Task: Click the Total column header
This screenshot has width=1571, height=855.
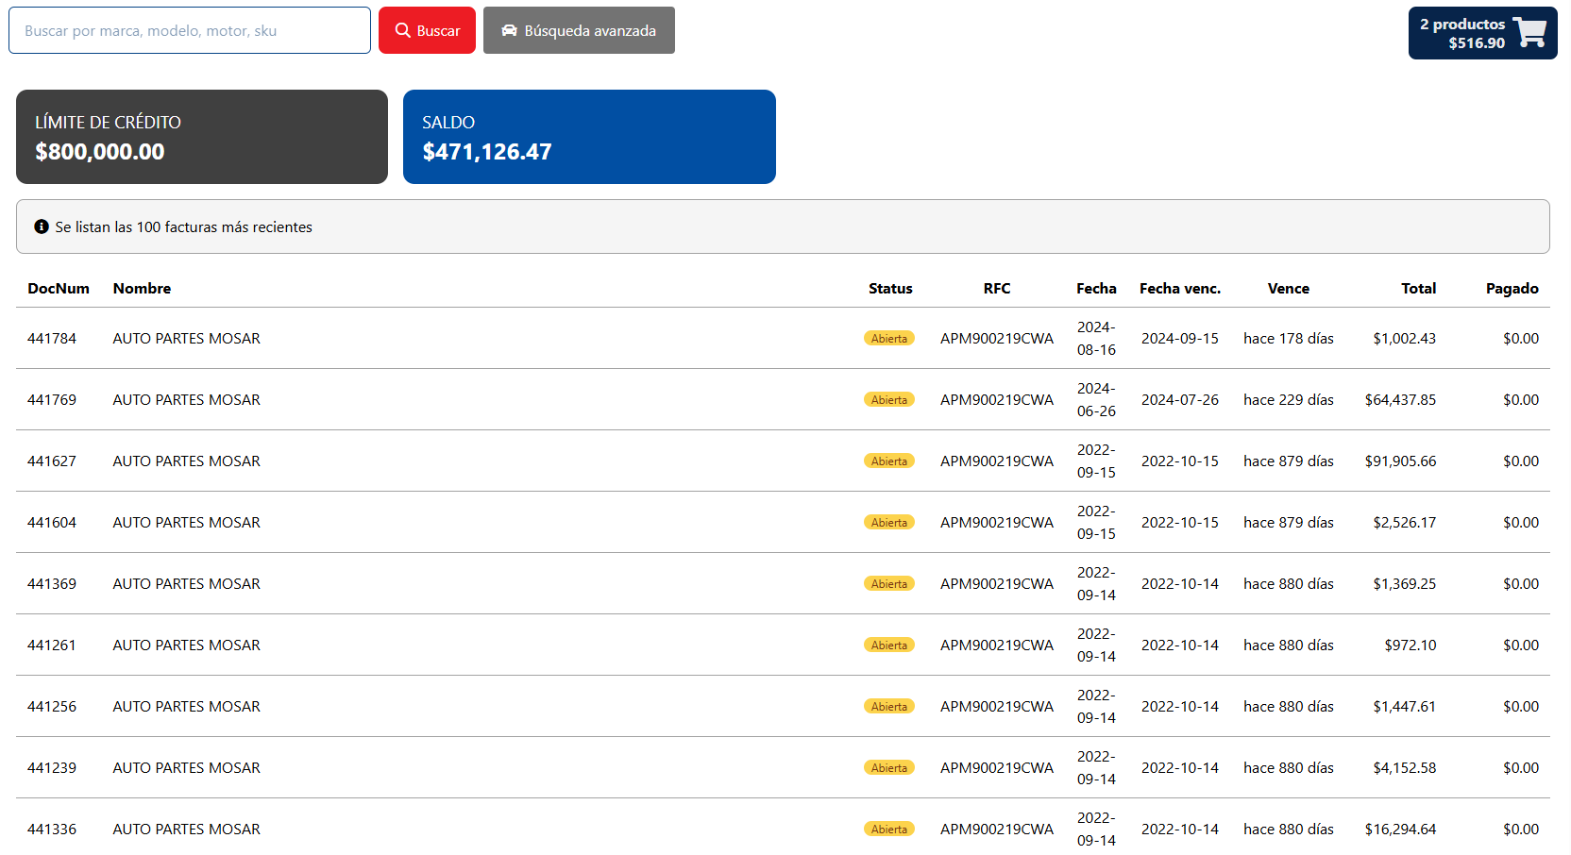Action: coord(1418,289)
